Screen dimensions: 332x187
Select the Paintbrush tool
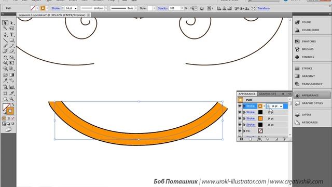(5, 46)
